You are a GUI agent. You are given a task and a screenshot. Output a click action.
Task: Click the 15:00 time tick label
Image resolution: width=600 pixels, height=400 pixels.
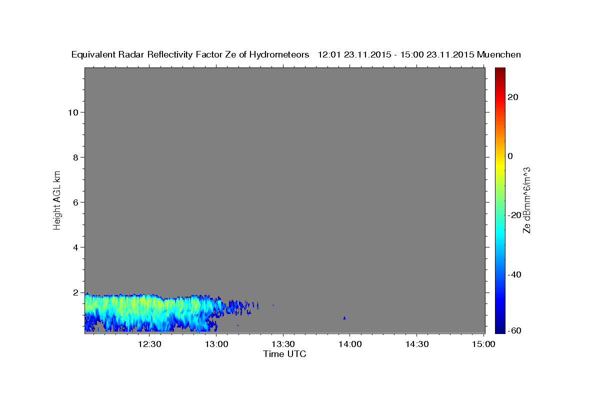483,344
